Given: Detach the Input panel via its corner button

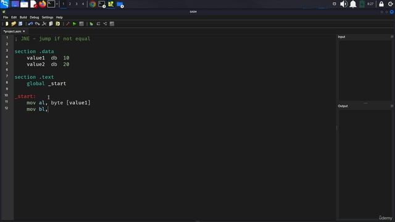Looking at the screenshot, I should coord(392,37).
